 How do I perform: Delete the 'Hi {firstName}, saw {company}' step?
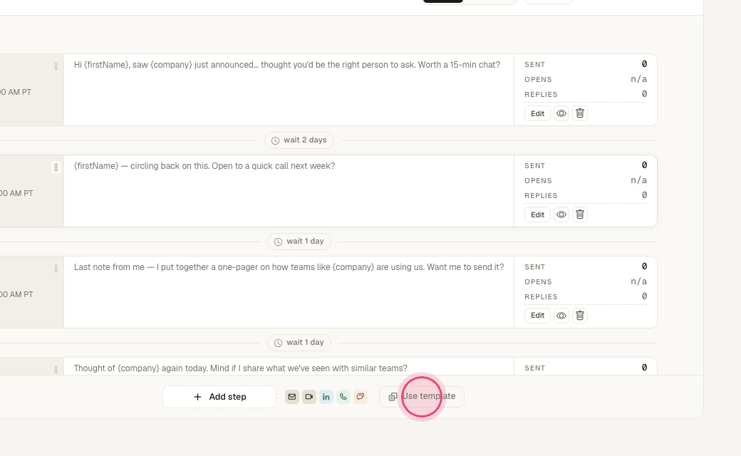(580, 113)
